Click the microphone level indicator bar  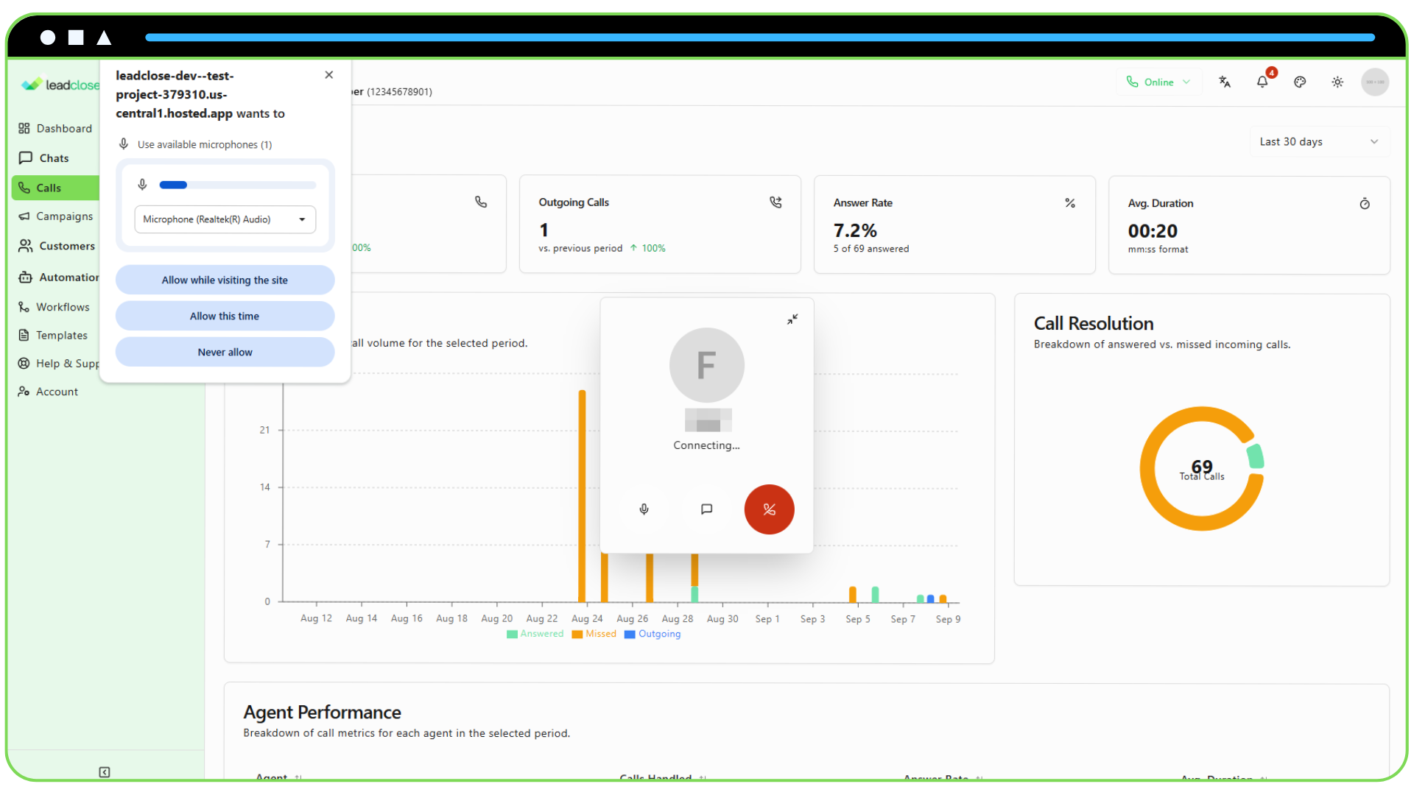pyautogui.click(x=238, y=185)
